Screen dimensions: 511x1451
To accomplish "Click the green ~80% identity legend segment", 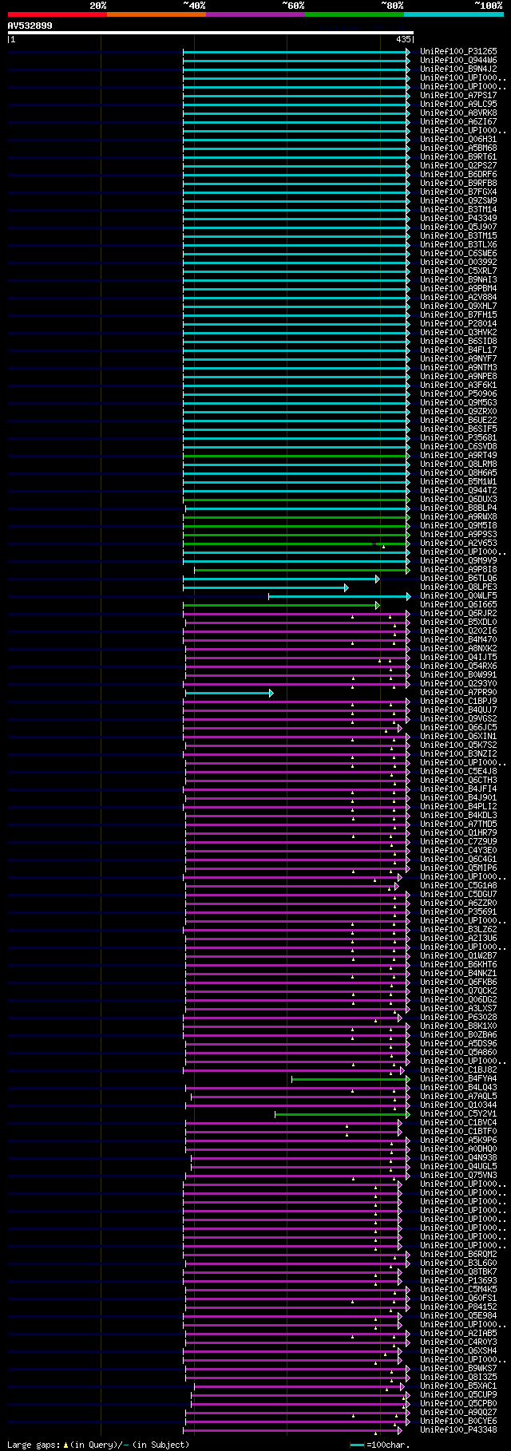I will click(355, 14).
